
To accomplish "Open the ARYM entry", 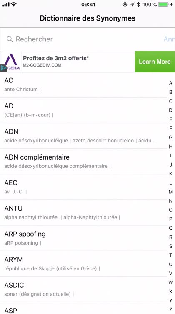I will (x=83, y=264).
